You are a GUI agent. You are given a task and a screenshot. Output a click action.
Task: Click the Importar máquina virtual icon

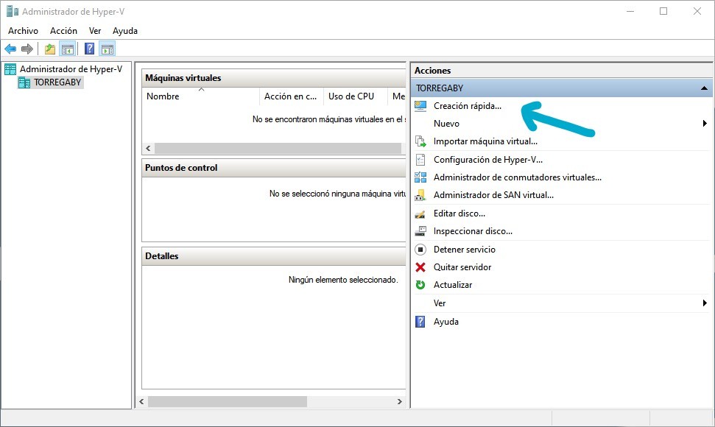point(420,142)
